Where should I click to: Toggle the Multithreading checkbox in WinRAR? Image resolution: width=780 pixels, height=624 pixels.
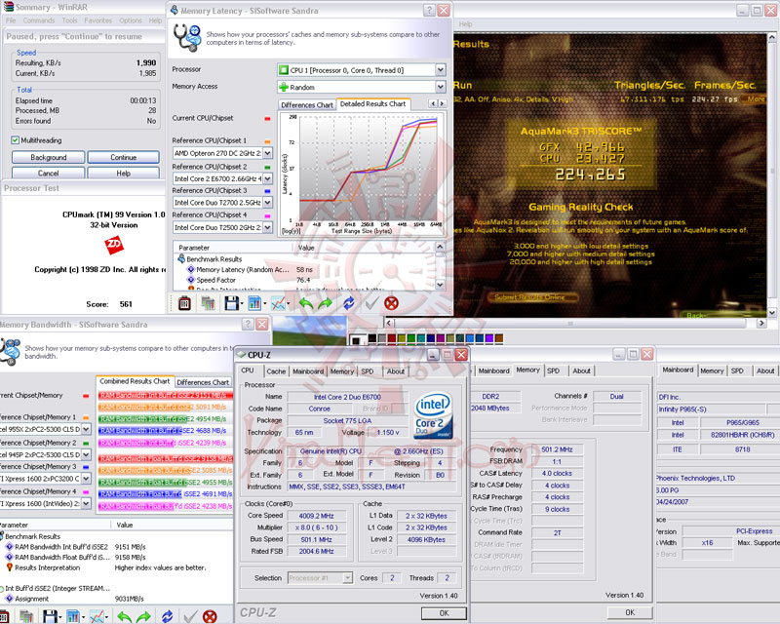coord(15,140)
